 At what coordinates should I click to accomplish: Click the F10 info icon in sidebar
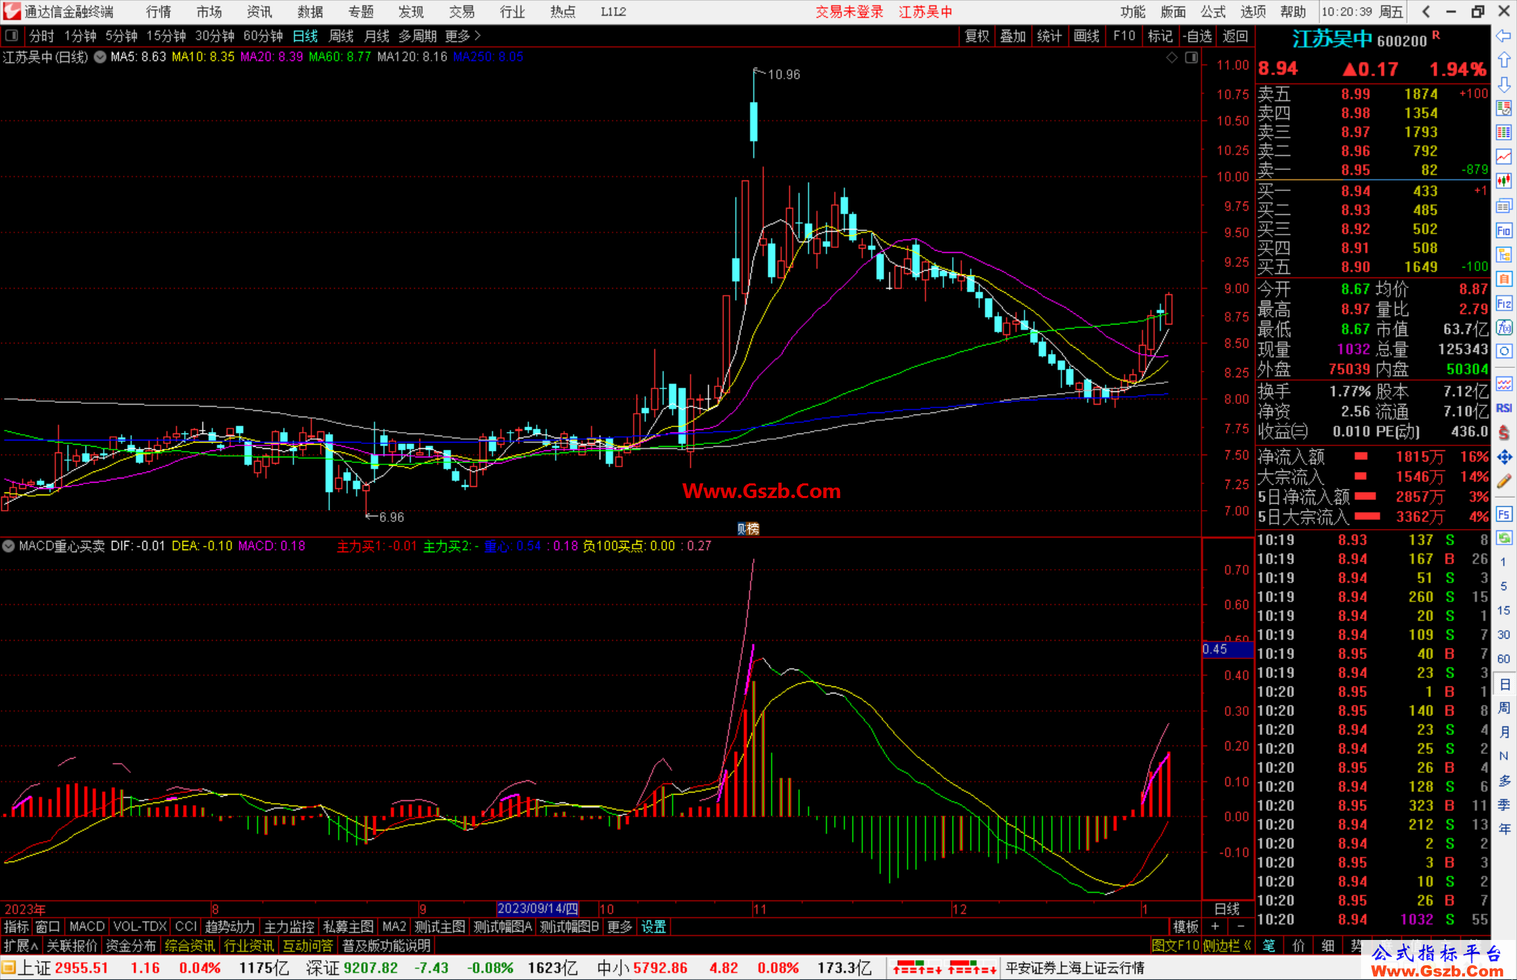tap(1504, 230)
